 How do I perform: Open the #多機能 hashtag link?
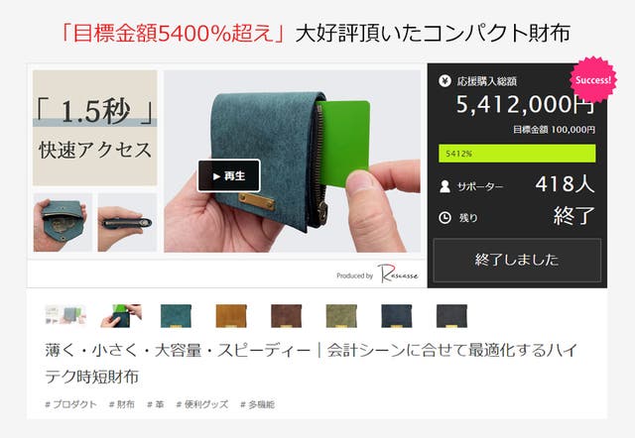point(258,404)
